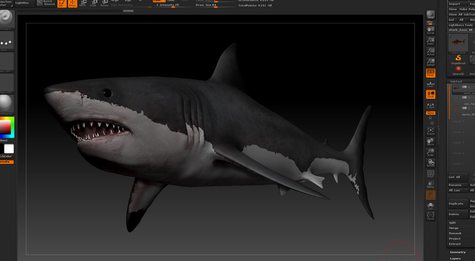Click the AAHalf view icon

click(430, 62)
